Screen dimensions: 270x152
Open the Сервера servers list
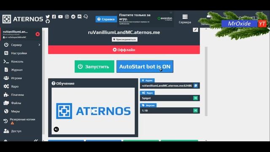point(185,19)
